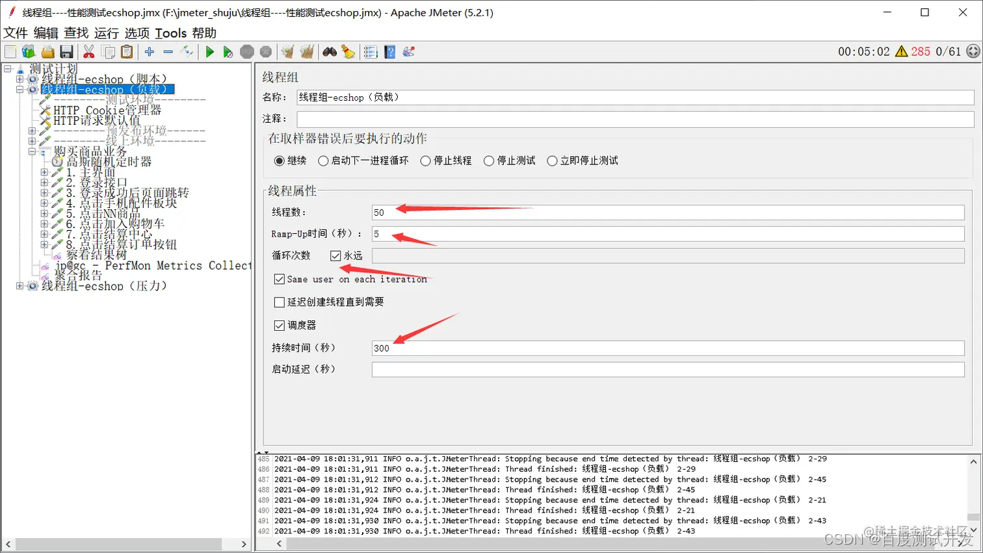Click the Stop test icon
Screen dimensions: 983x553
[247, 52]
